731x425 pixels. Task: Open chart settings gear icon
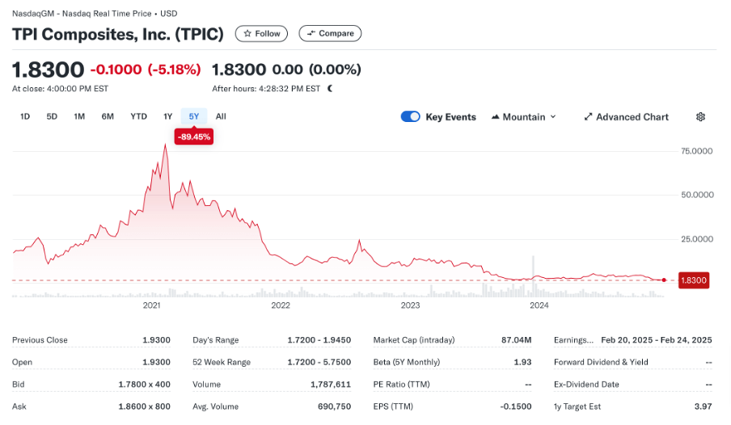coord(700,117)
